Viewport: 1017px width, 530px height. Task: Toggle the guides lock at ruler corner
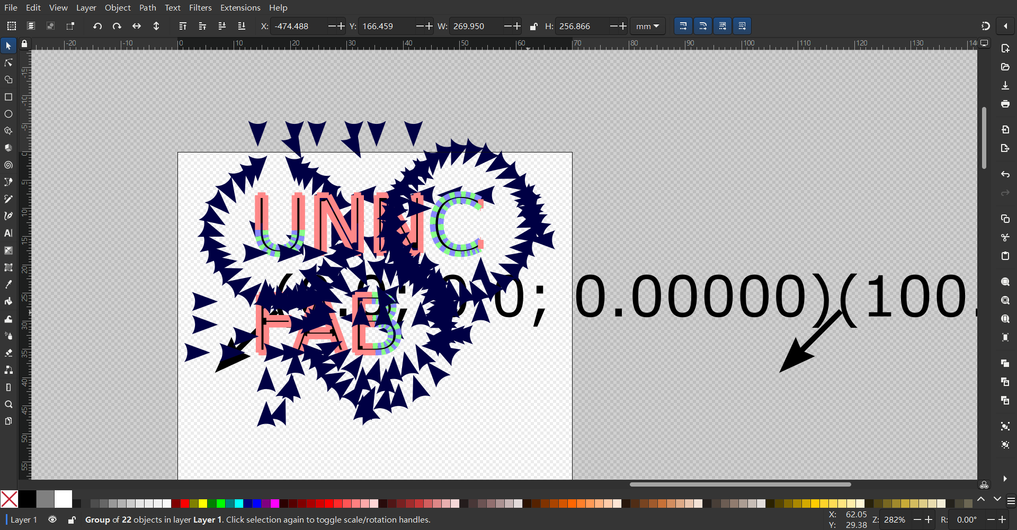click(x=24, y=44)
